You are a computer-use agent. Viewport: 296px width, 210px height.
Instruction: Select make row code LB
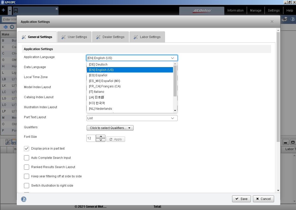point(9,79)
